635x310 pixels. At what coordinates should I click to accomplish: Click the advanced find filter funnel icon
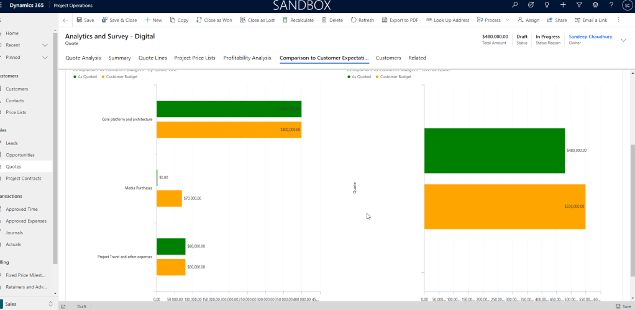pyautogui.click(x=579, y=5)
